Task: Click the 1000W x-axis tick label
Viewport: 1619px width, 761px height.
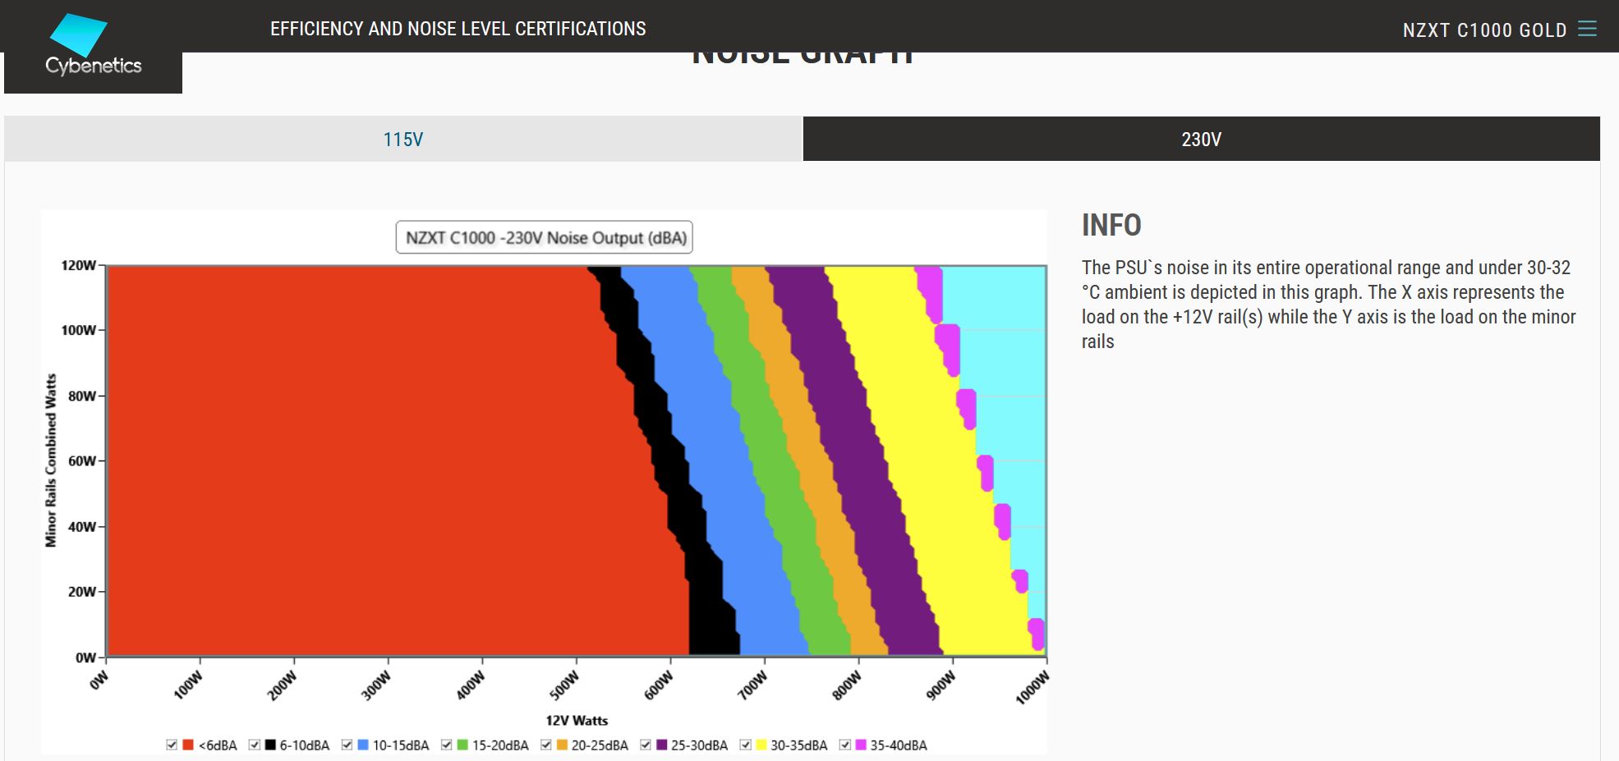Action: coord(1033,687)
